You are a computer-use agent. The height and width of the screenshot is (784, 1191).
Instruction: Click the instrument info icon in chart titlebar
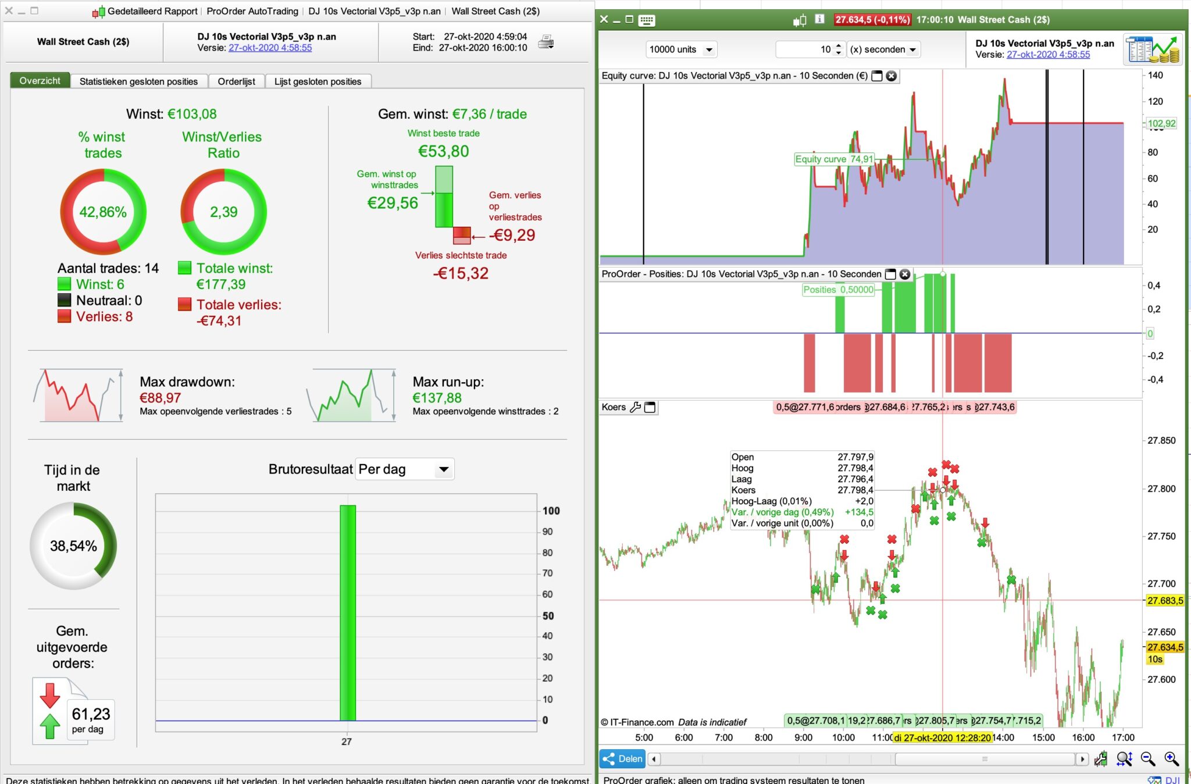click(x=819, y=19)
